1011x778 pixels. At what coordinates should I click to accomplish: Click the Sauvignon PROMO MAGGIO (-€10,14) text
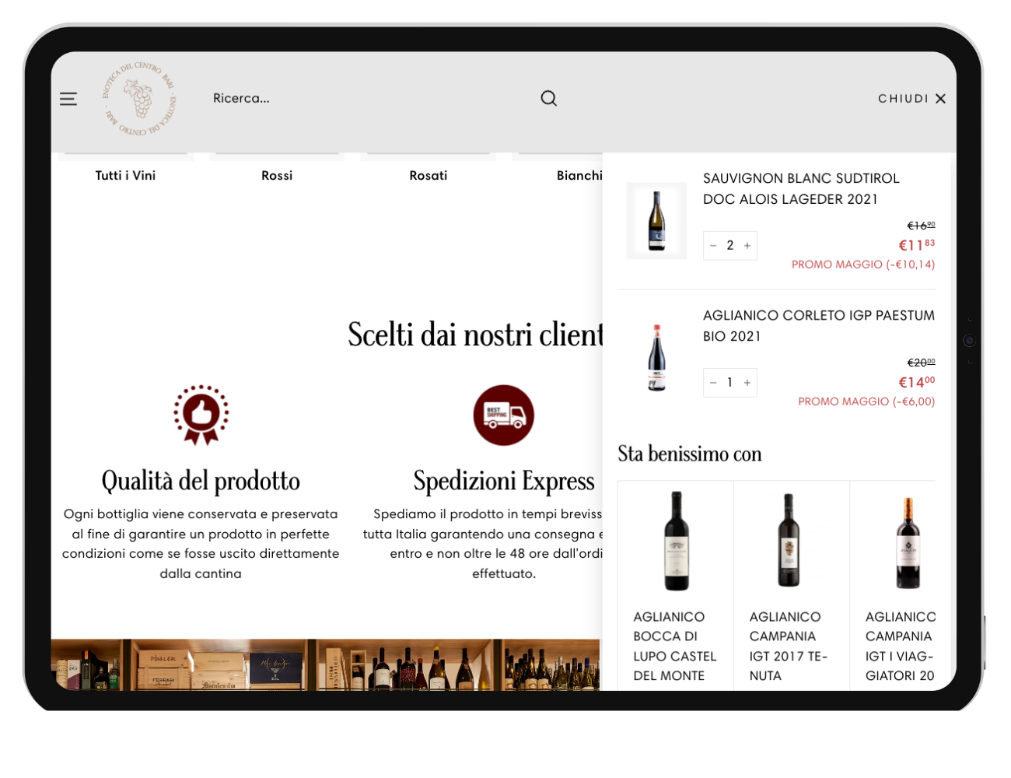tap(863, 265)
